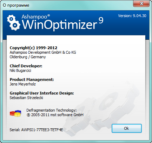Click the 2005-2011 mst software GmbH line
The width and height of the screenshot is (152, 143).
(55, 115)
